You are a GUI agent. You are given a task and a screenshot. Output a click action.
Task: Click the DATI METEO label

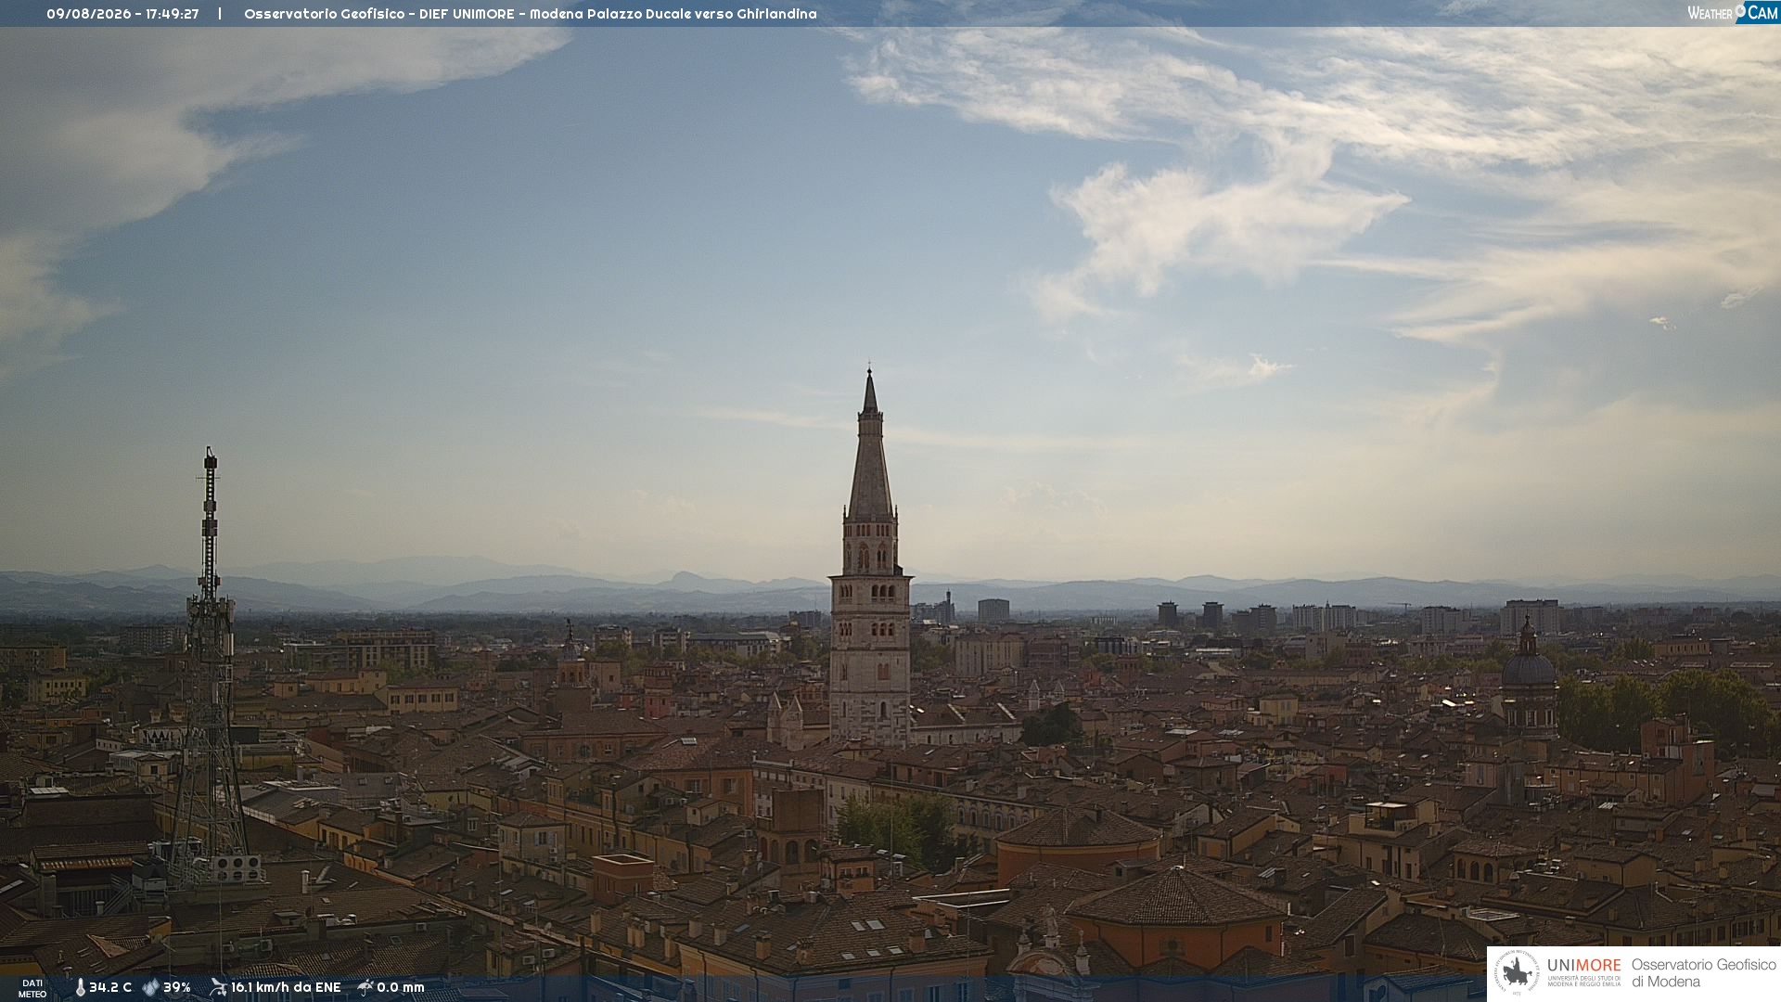[32, 989]
